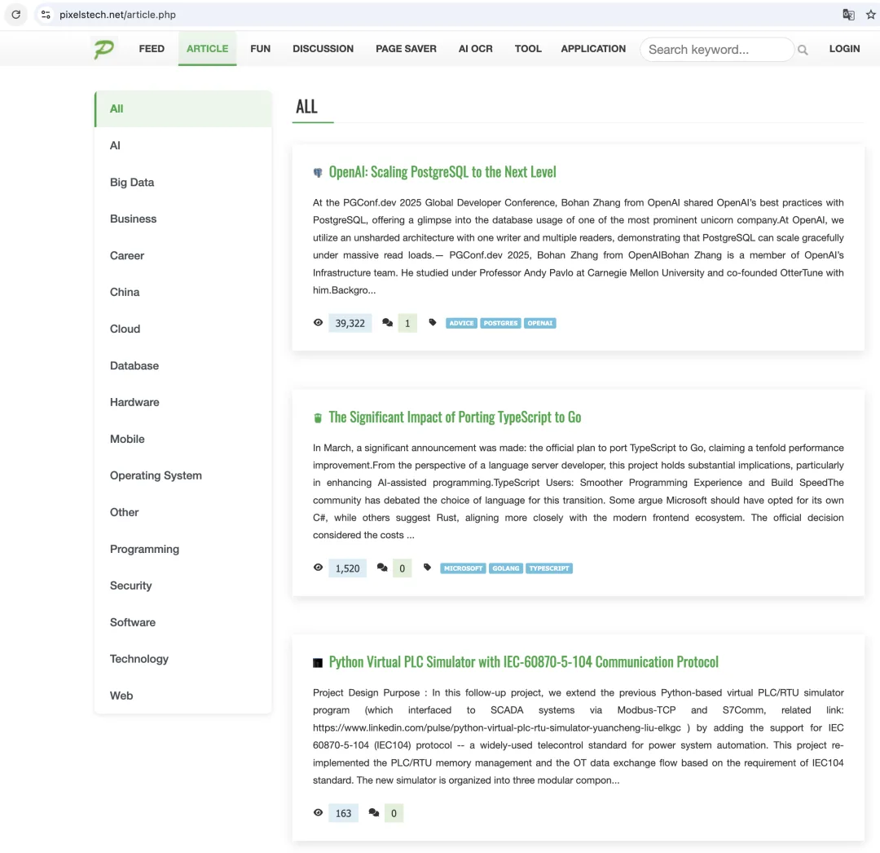
Task: Click the comments icon on the Python PLC article
Action: 374,812
